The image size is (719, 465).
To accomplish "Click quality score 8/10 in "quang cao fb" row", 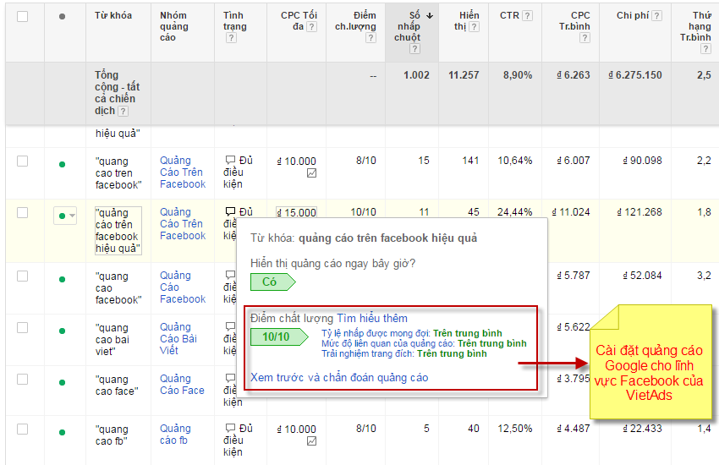I will coord(366,429).
